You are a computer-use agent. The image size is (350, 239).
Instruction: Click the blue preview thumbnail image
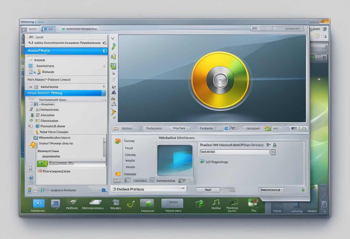pyautogui.click(x=175, y=160)
